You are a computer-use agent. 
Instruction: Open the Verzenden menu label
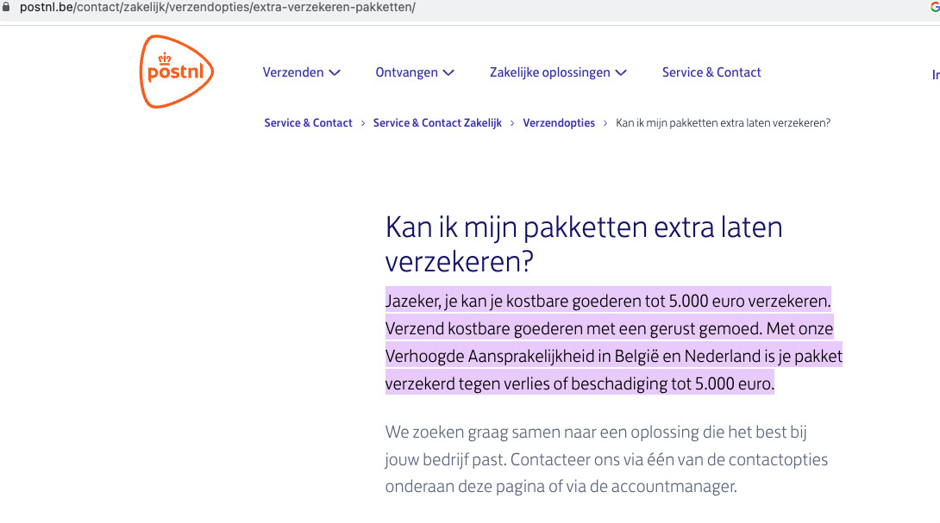pyautogui.click(x=293, y=72)
